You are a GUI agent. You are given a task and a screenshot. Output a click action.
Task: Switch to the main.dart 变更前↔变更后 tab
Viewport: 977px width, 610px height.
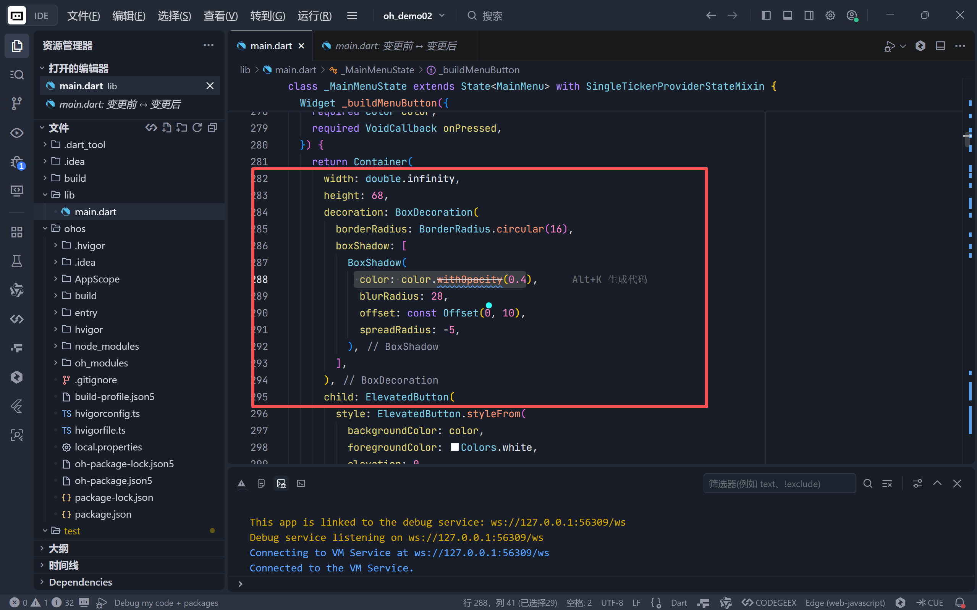(x=395, y=46)
